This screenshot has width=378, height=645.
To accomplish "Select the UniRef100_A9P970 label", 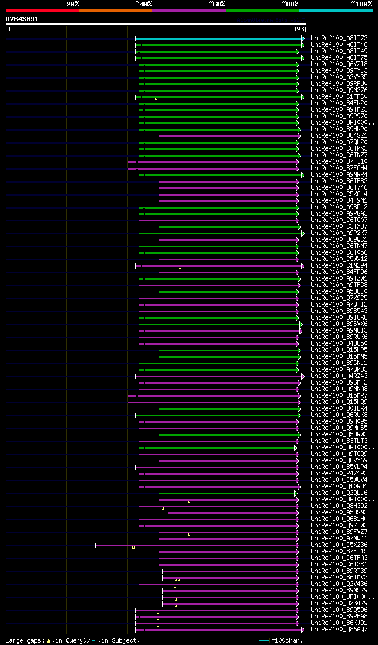I will (340, 116).
